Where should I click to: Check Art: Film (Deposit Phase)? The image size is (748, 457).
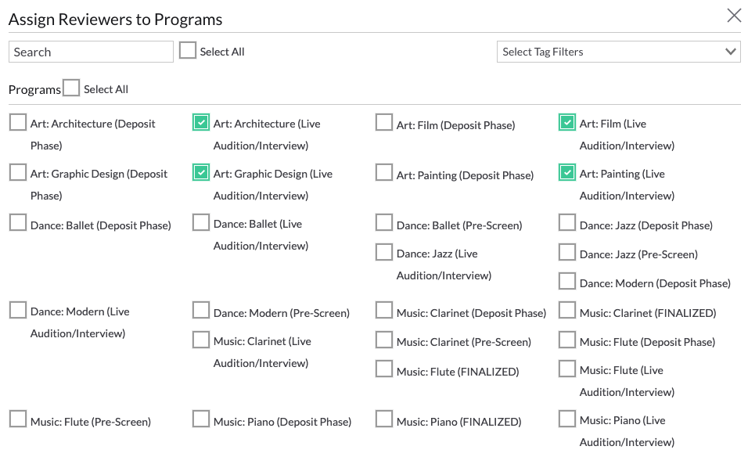tap(383, 122)
